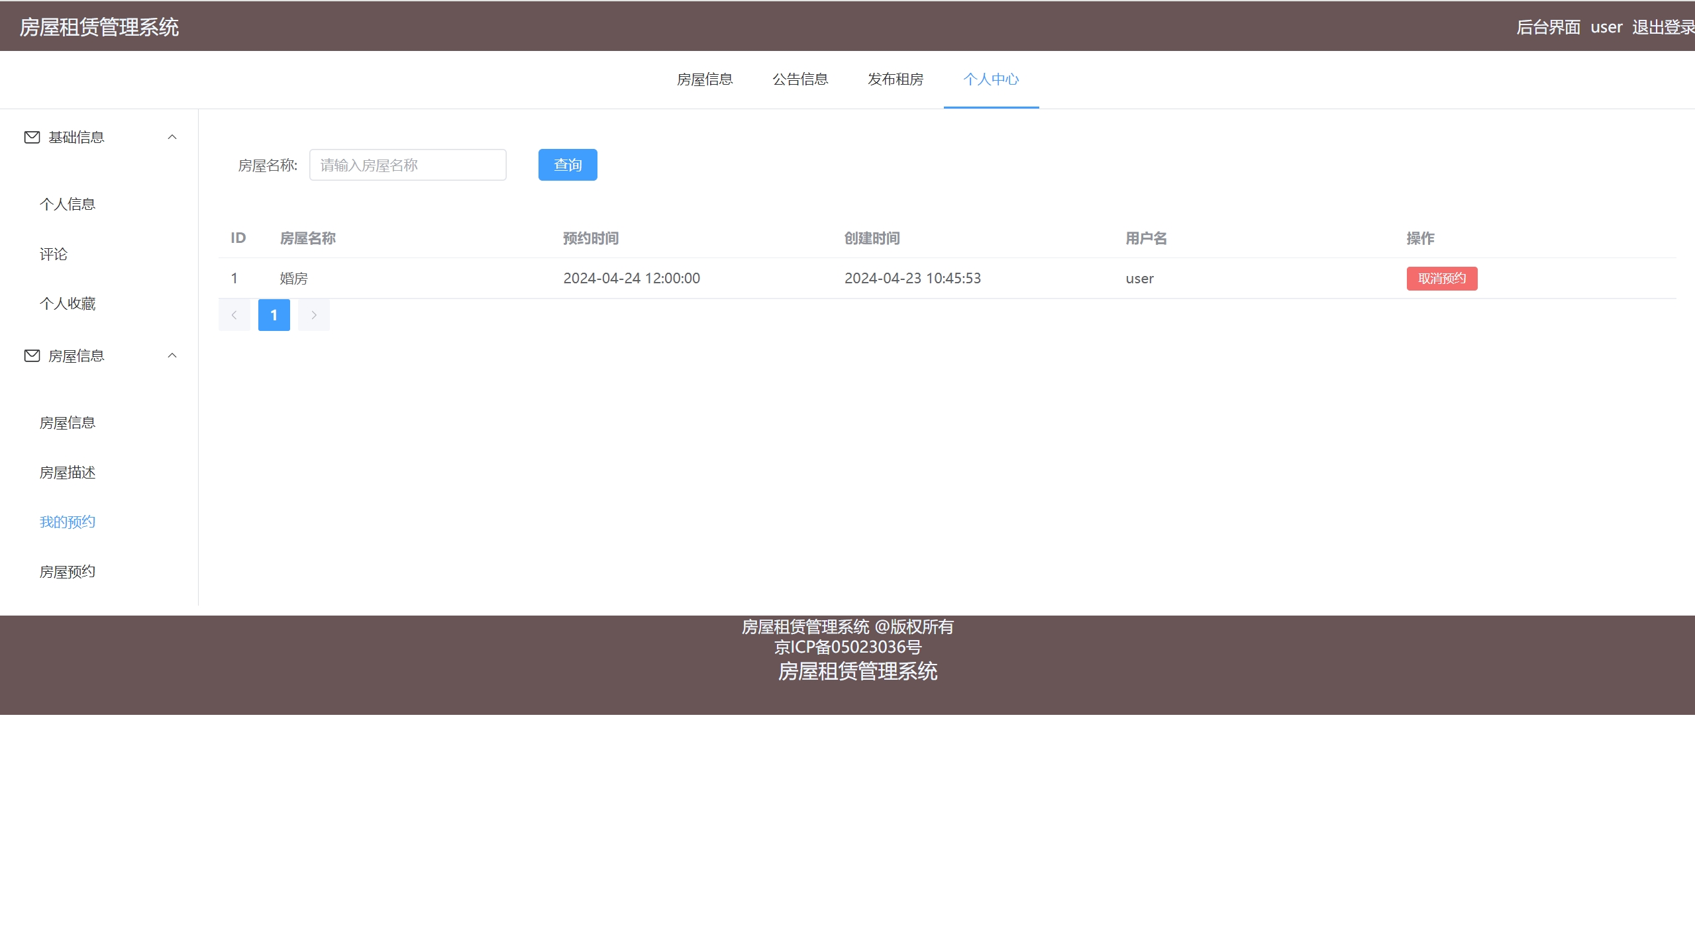
Task: Click 退出登录 to log out
Action: [1663, 27]
